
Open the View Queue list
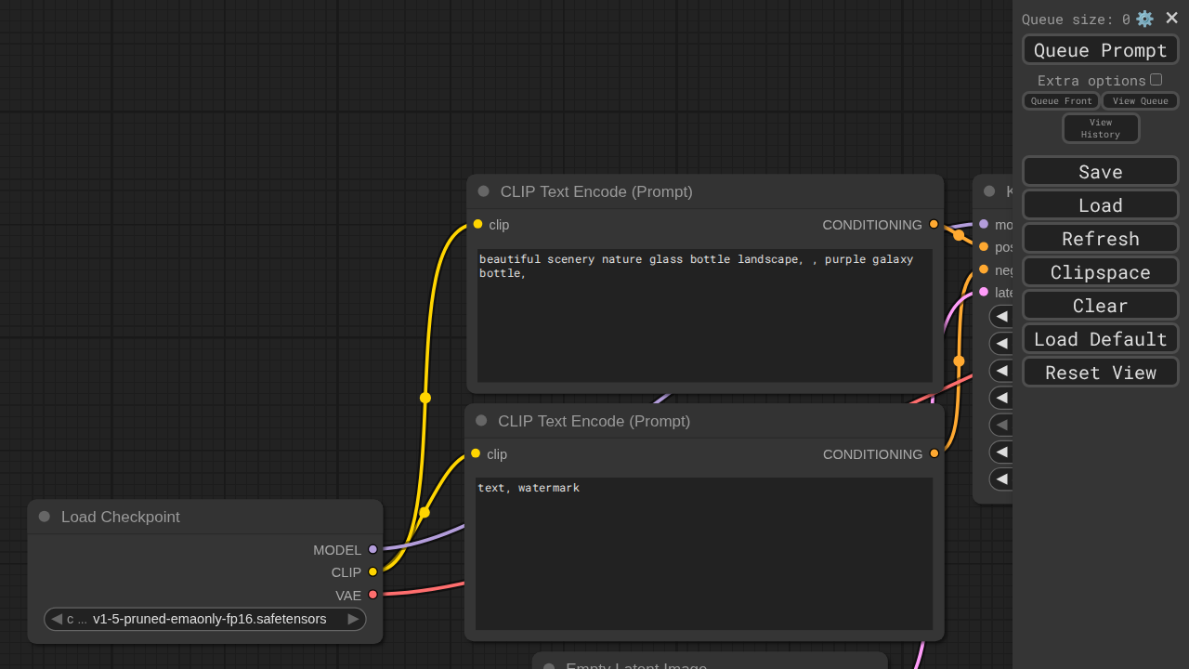(1141, 100)
